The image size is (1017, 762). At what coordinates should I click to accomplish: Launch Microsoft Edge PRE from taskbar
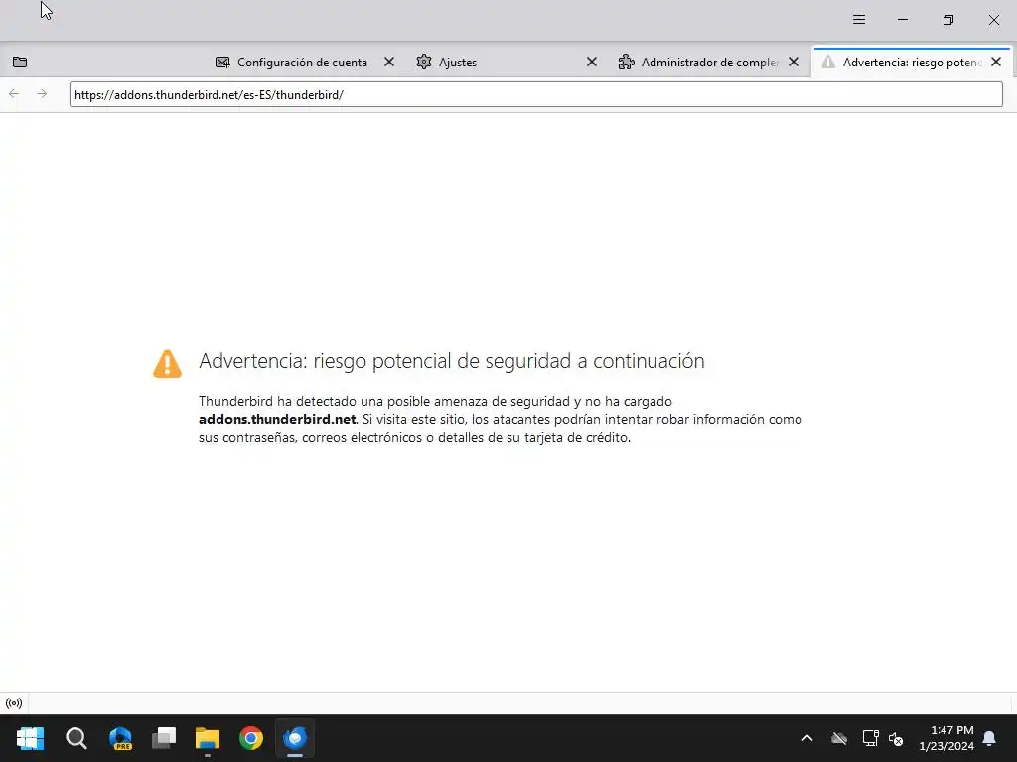click(120, 738)
